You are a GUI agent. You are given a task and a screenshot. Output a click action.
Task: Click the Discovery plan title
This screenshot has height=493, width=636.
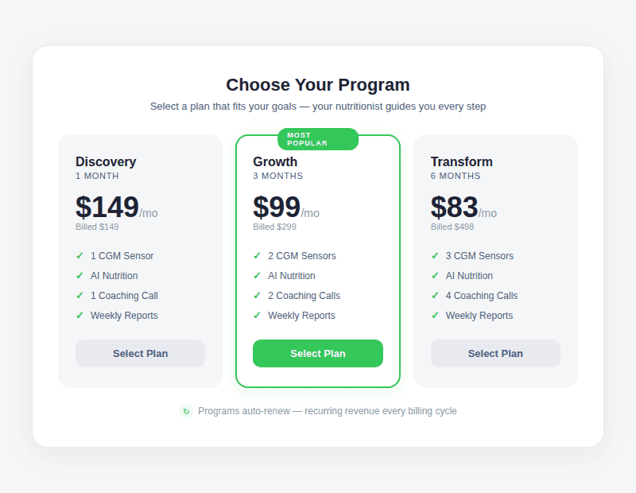[x=106, y=161]
